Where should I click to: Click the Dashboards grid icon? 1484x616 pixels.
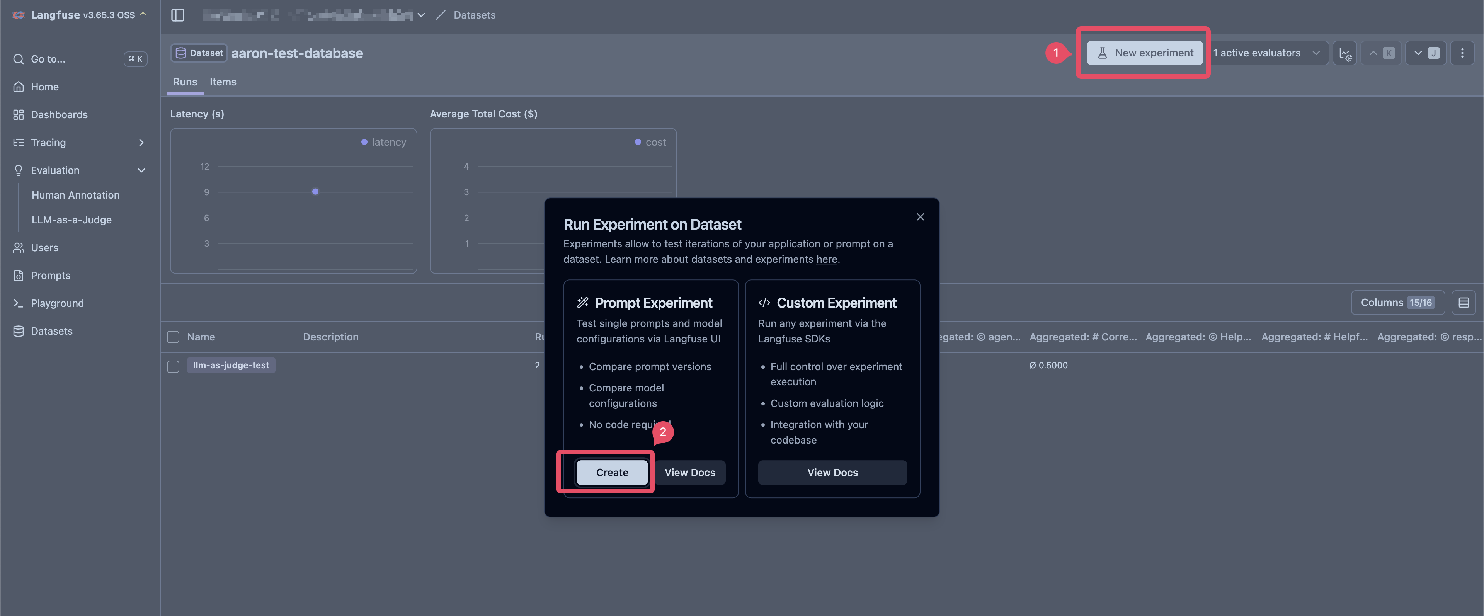coord(19,115)
